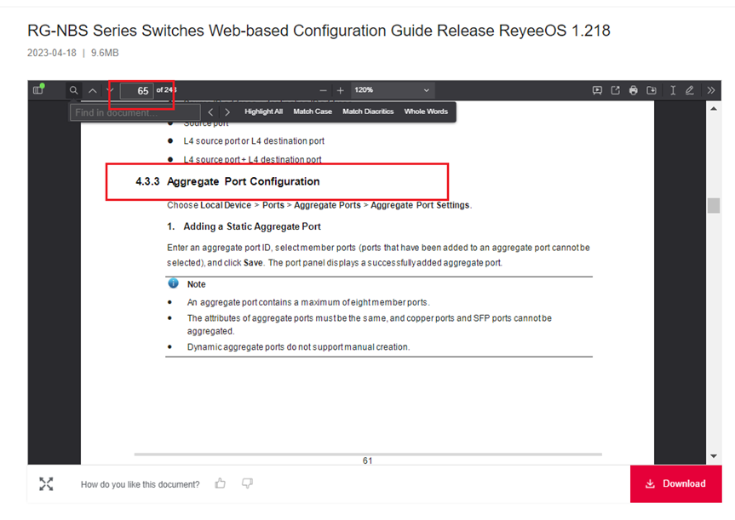Screen dimensions: 735x520
Task: Focus the page number field
Action: [x=136, y=90]
